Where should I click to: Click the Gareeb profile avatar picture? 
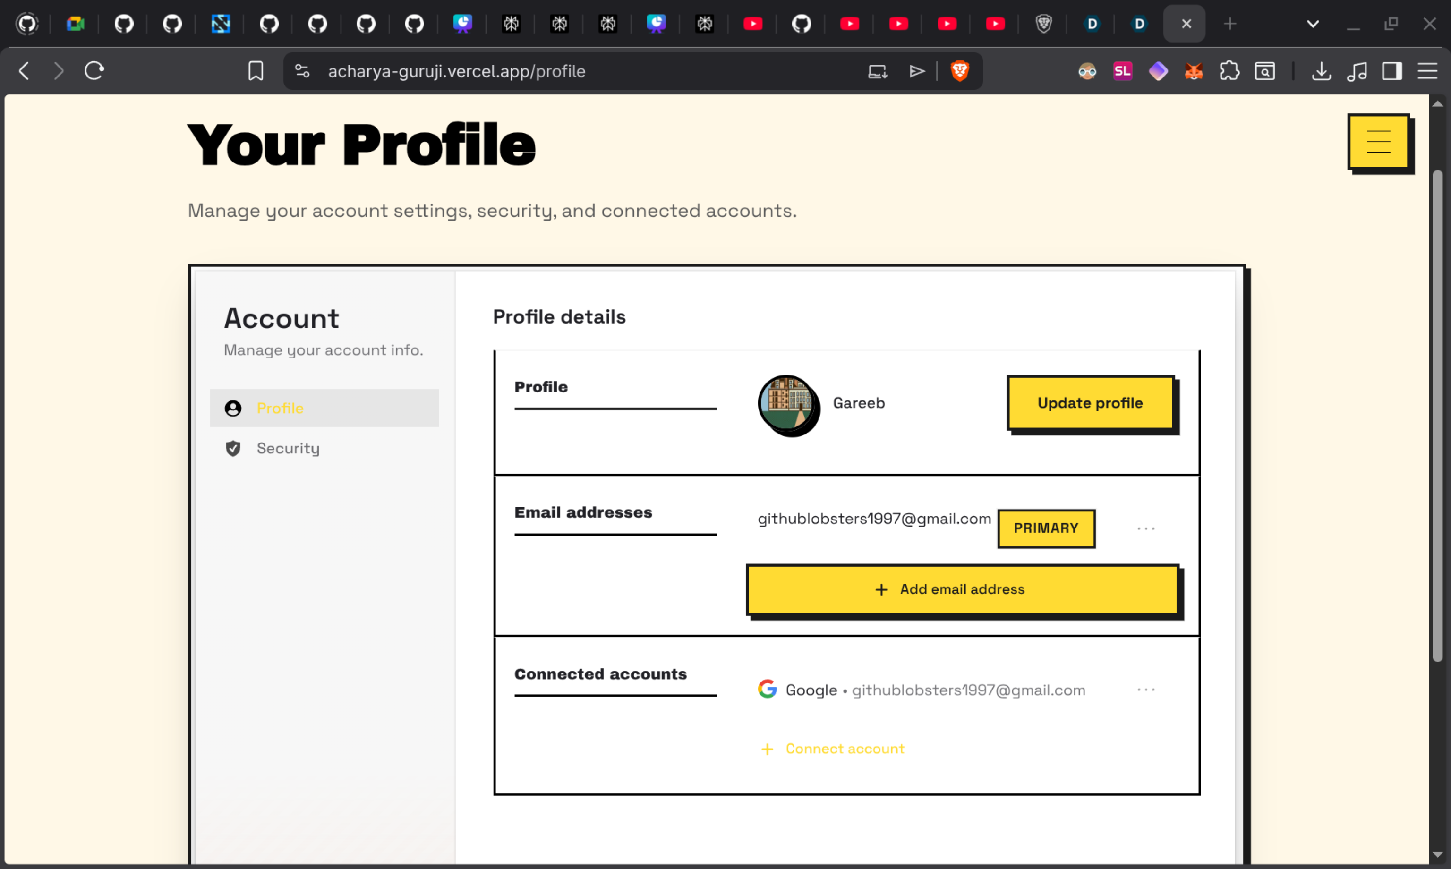[x=786, y=403]
